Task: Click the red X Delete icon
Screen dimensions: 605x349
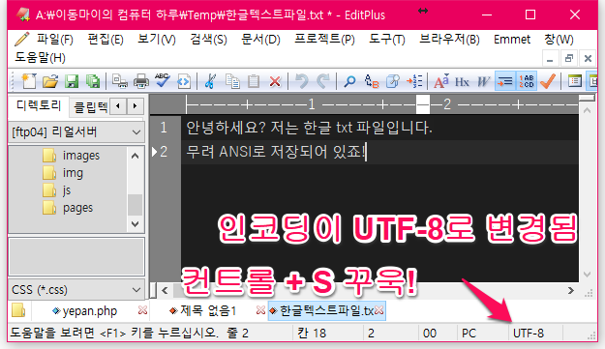Action: click(x=275, y=81)
